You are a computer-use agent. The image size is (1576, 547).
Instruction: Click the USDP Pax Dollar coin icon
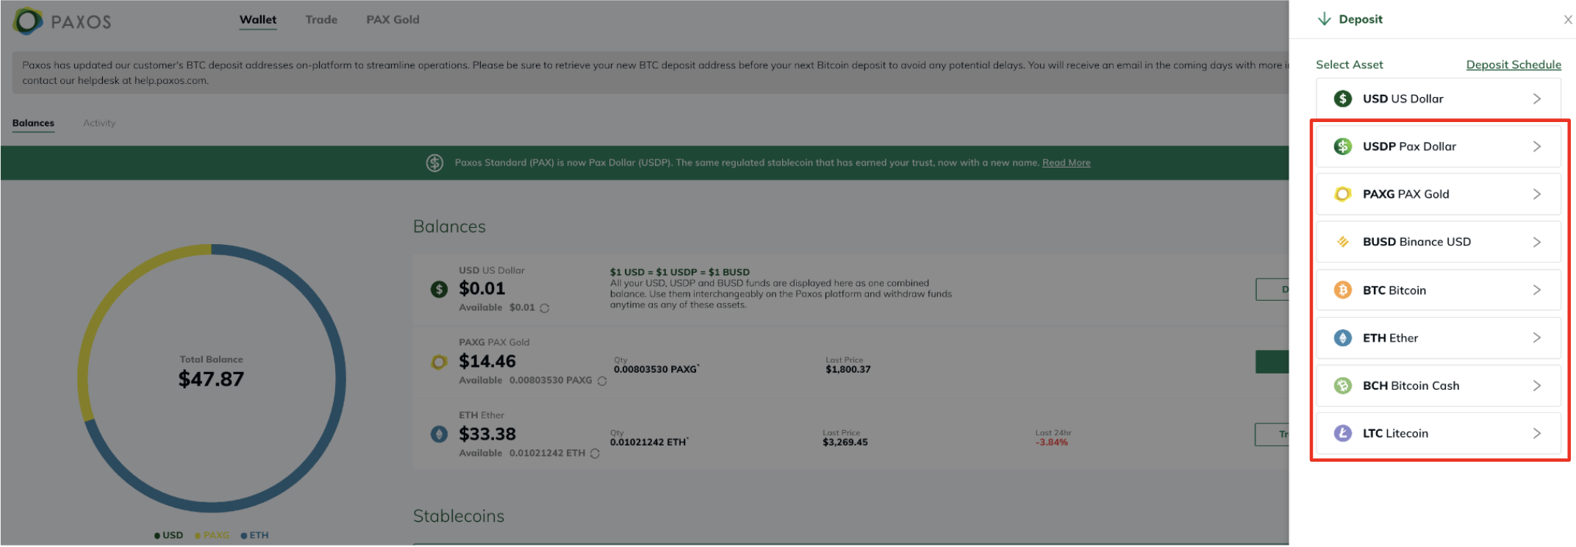tap(1342, 146)
